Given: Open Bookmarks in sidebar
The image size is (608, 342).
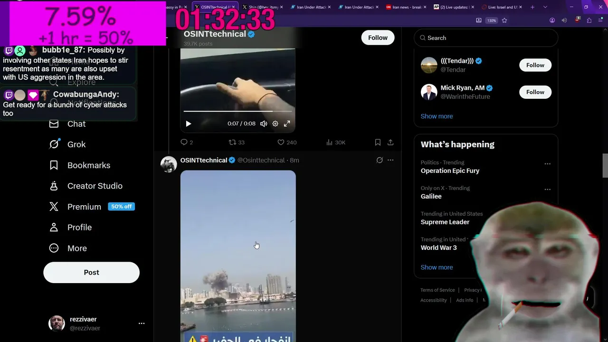Looking at the screenshot, I should pos(79,165).
